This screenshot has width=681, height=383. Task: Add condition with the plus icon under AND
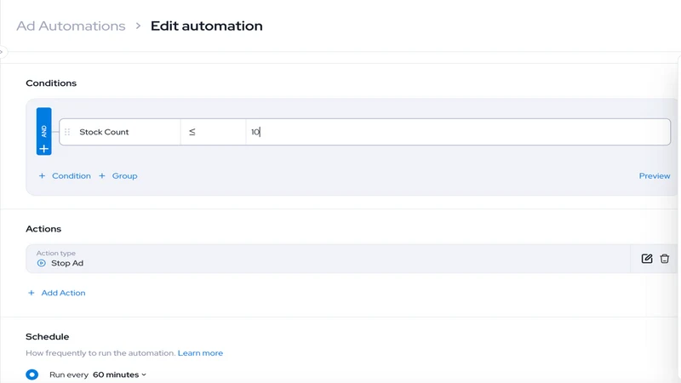(x=44, y=149)
